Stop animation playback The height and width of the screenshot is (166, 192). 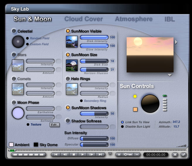click(x=74, y=155)
